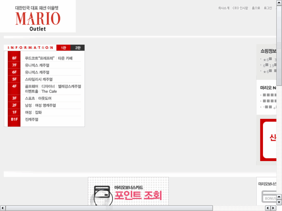The width and height of the screenshot is (282, 211).
Task: Select the 8F floor label
Action: 14,58
